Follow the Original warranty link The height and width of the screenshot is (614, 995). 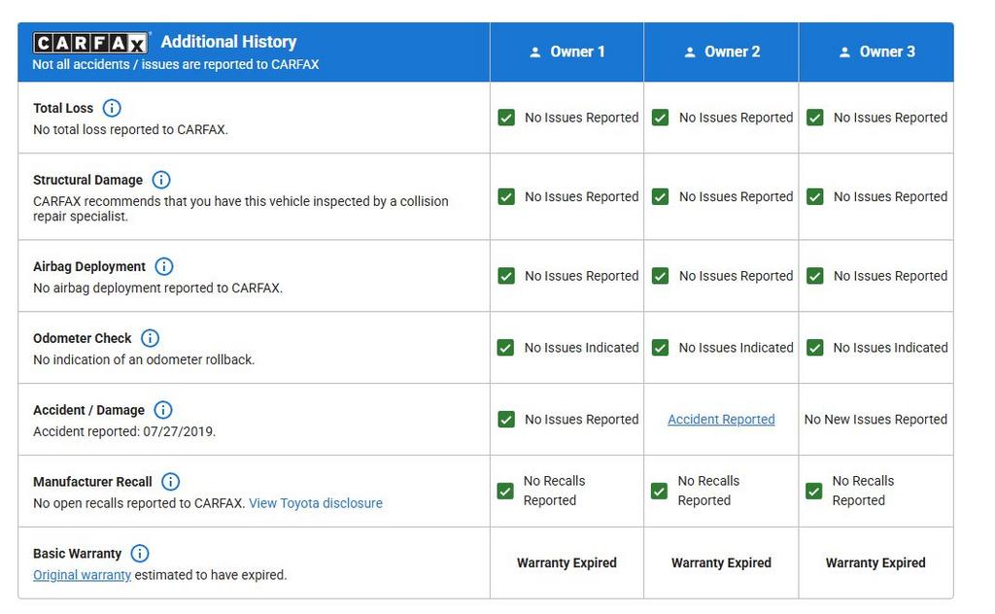(82, 575)
